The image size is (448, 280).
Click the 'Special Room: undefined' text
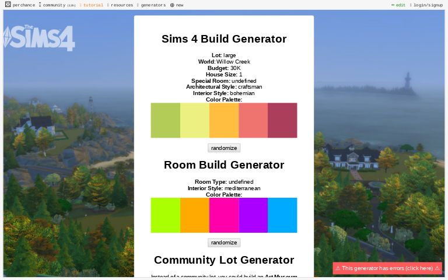[x=224, y=81]
